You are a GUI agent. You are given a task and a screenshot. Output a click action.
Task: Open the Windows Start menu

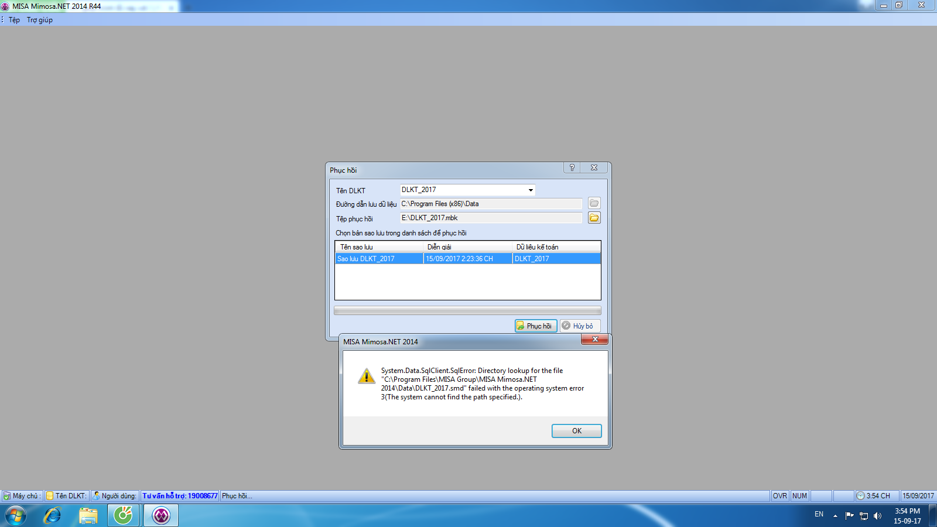point(16,516)
